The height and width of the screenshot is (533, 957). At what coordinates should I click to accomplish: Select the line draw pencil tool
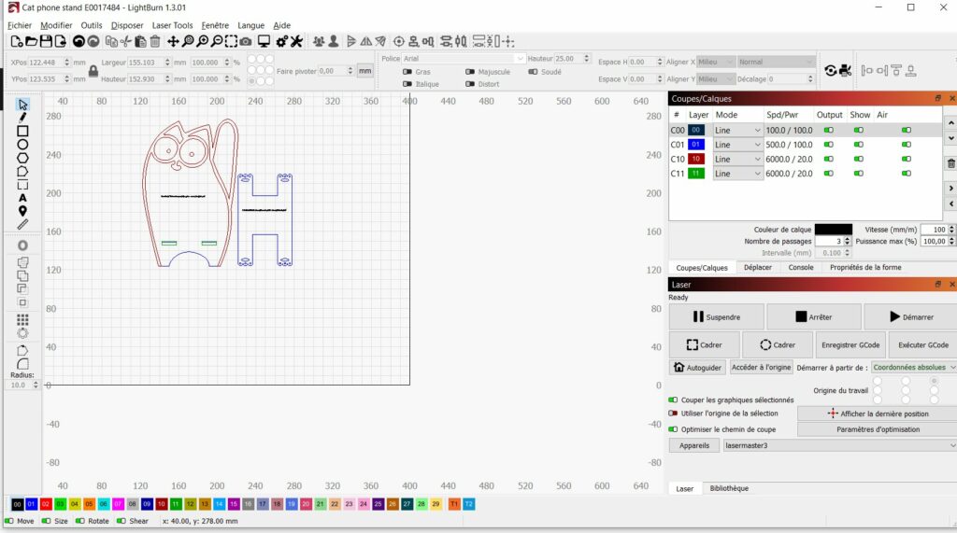[22, 118]
